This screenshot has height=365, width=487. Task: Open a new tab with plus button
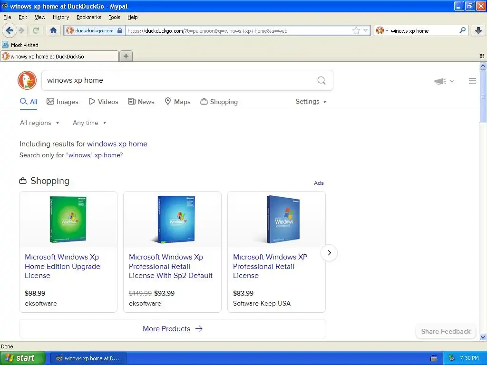[126, 56]
